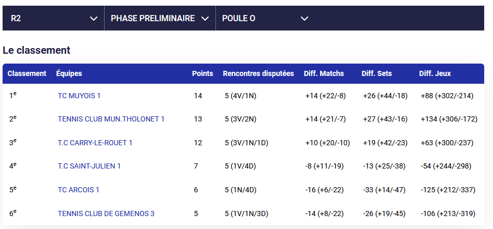Go to T.C SAINT-JULIEN 1 team
This screenshot has height=229, width=493.
coord(89,166)
